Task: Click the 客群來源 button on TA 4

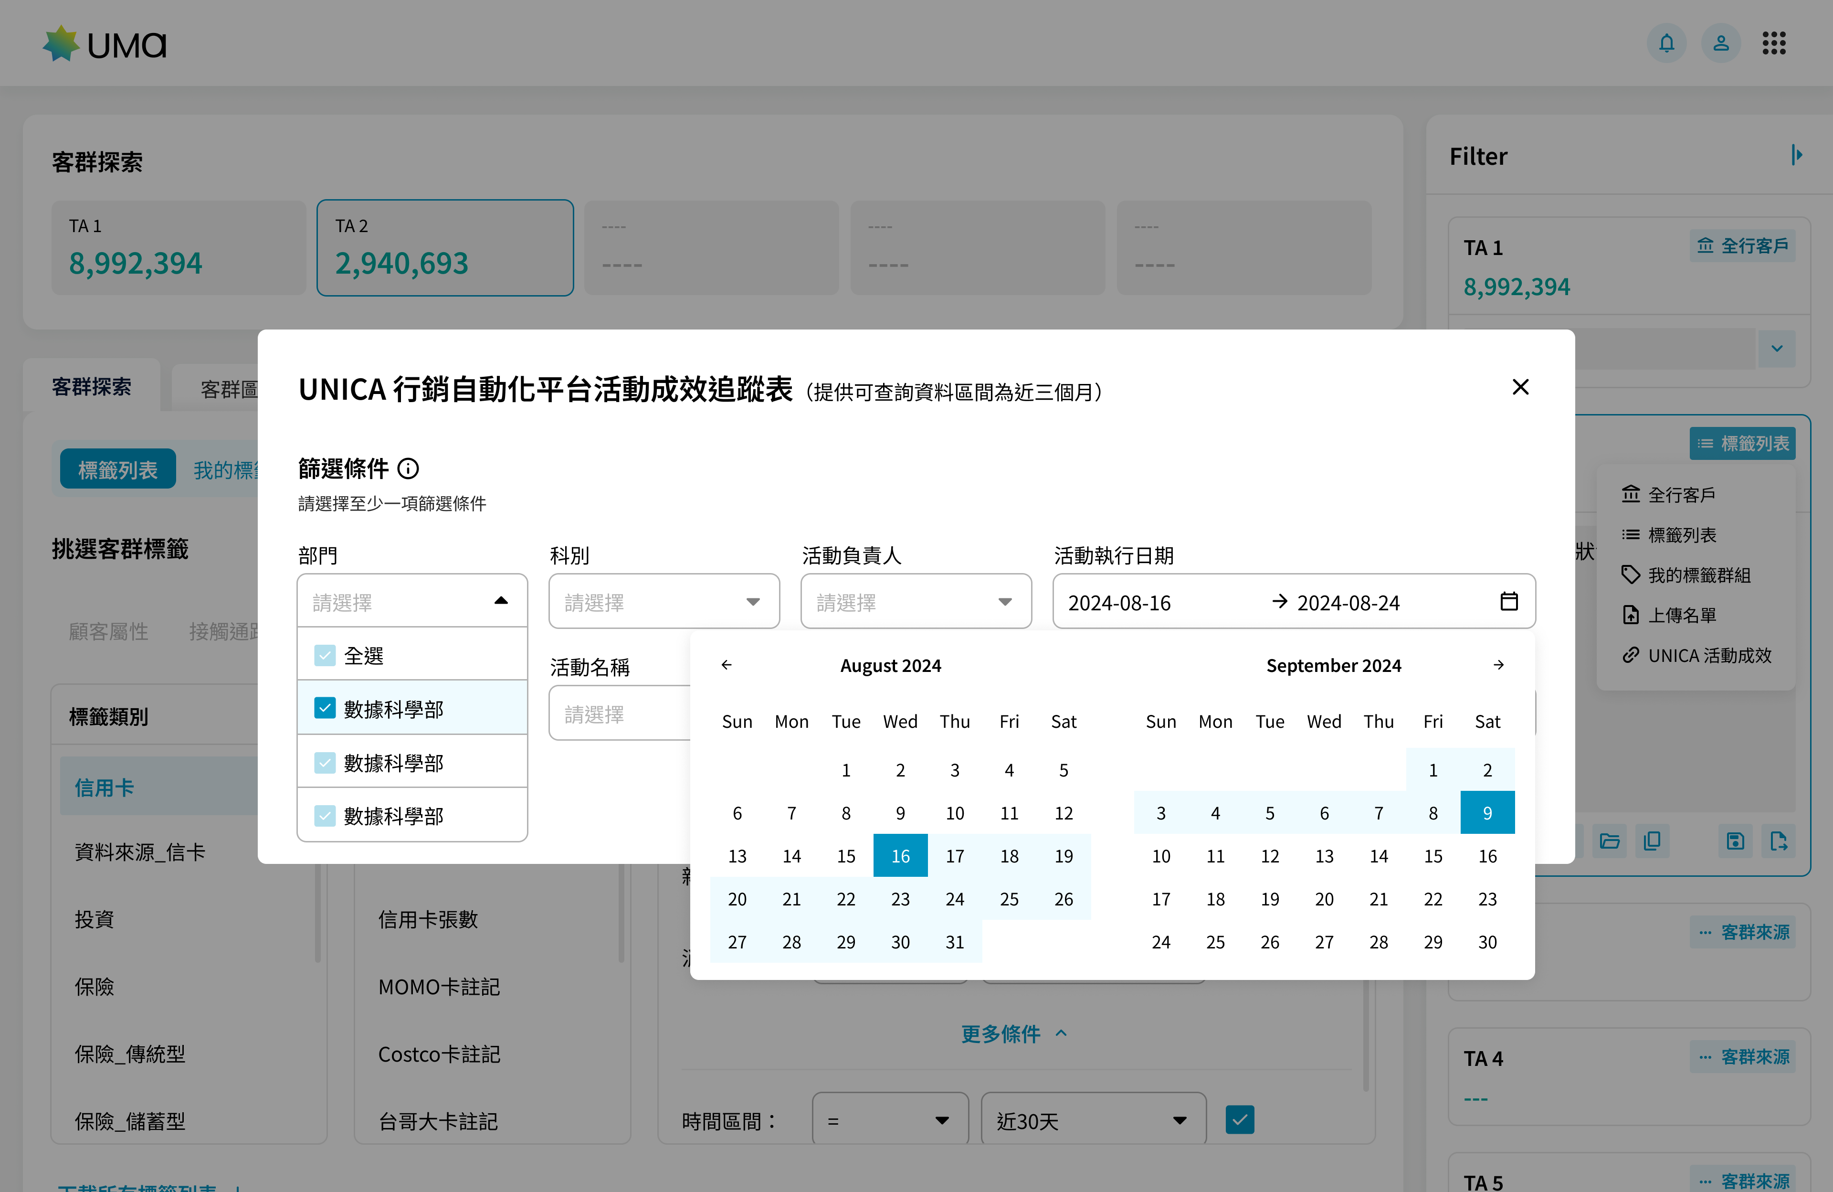Action: [x=1743, y=1057]
